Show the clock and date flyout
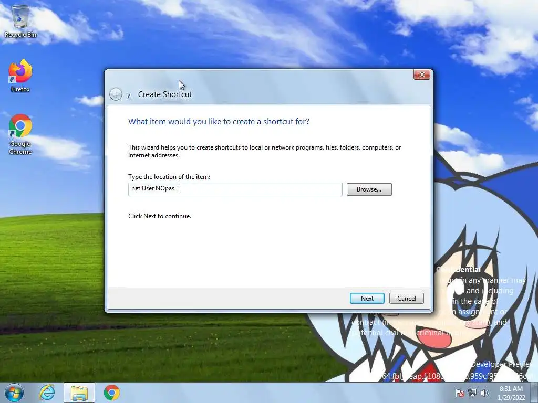Screen dimensions: 538x403 coord(511,393)
